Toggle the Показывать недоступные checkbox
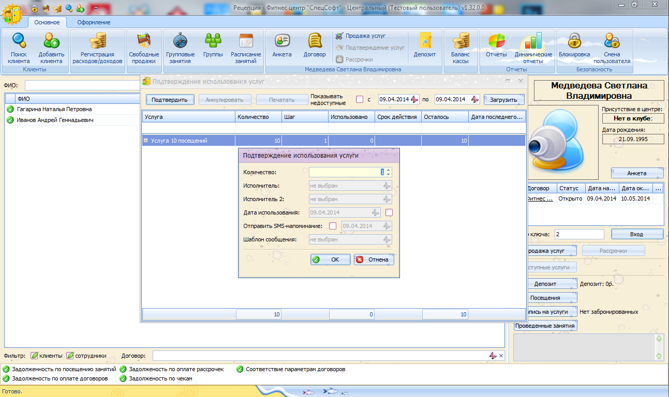Viewport: 669px width, 397px height. 359,100
